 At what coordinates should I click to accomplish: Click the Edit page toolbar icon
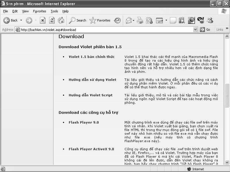(x=160, y=20)
